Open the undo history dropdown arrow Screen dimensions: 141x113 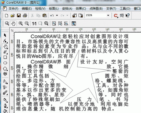[57, 16]
